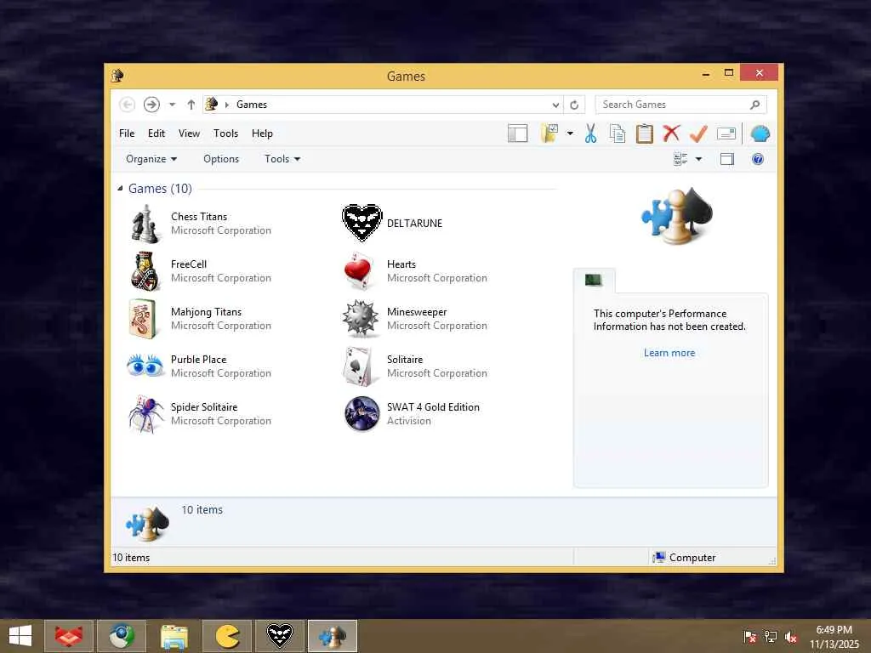Click the Copy toolbar icon
Viewport: 871px width, 653px height.
618,133
